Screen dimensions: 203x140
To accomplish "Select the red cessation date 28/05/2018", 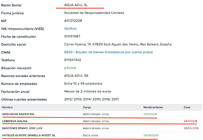I will (x=190, y=128).
